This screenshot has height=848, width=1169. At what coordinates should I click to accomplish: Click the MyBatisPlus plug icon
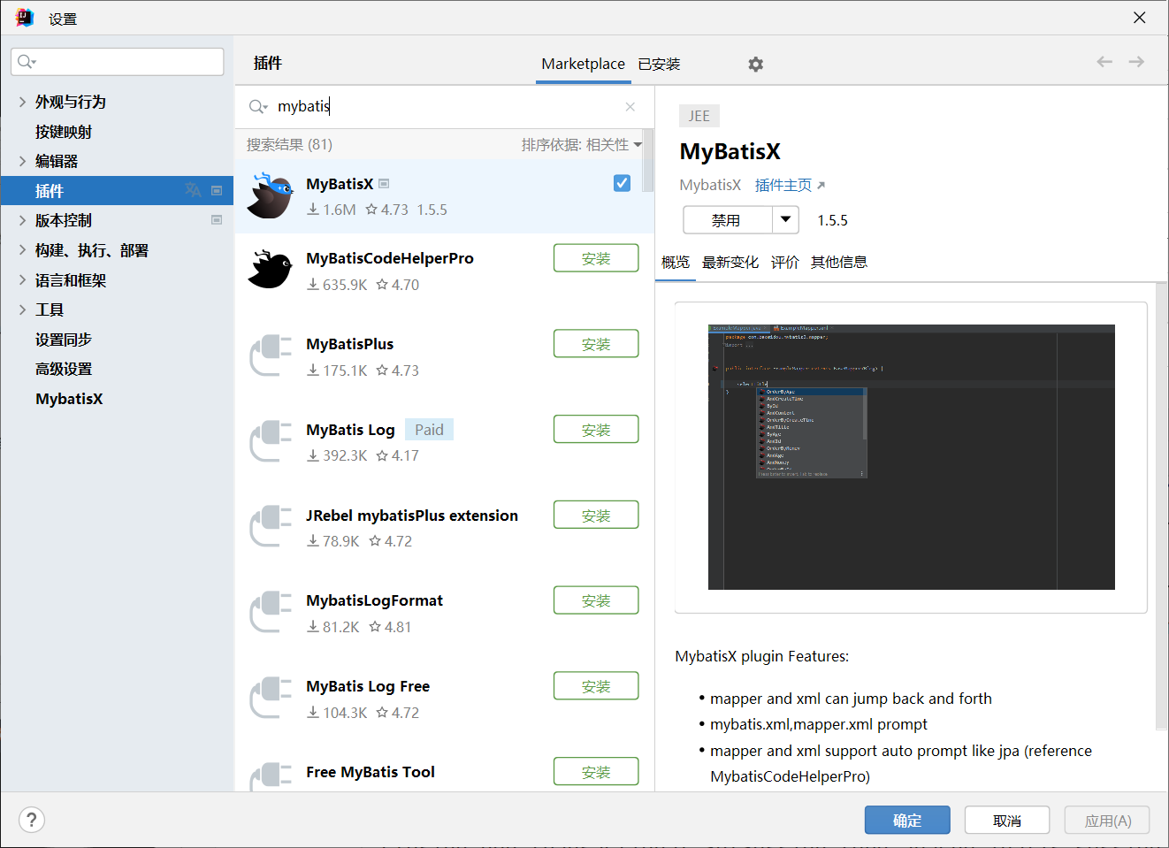coord(271,355)
